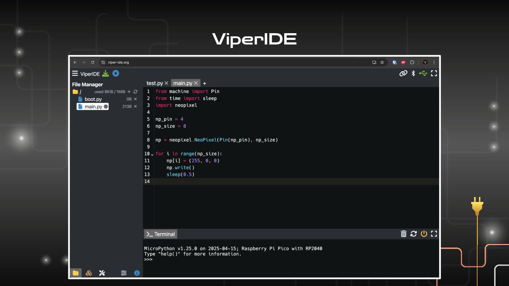This screenshot has height=286, width=509.
Task: Delete main.py using its X in file list
Action: click(x=135, y=106)
